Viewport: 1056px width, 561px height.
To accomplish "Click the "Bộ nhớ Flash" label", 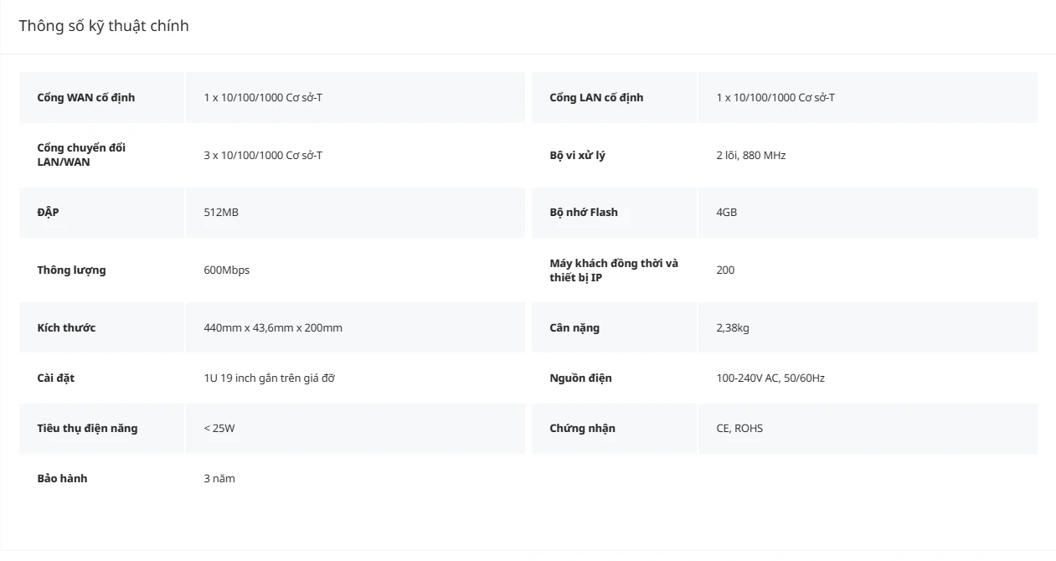I will 584,212.
